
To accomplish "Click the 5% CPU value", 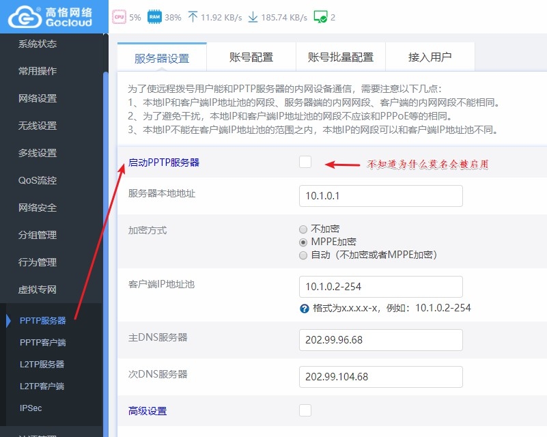I will click(135, 18).
